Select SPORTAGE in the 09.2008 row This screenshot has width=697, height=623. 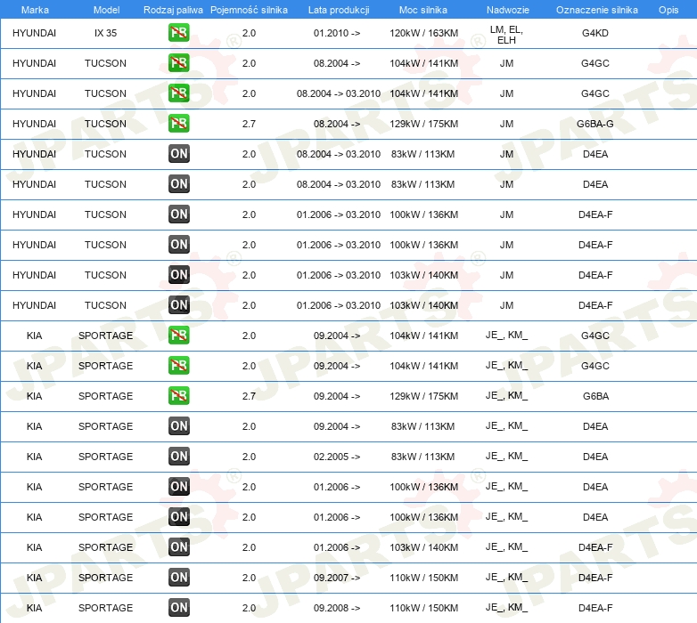coord(105,608)
